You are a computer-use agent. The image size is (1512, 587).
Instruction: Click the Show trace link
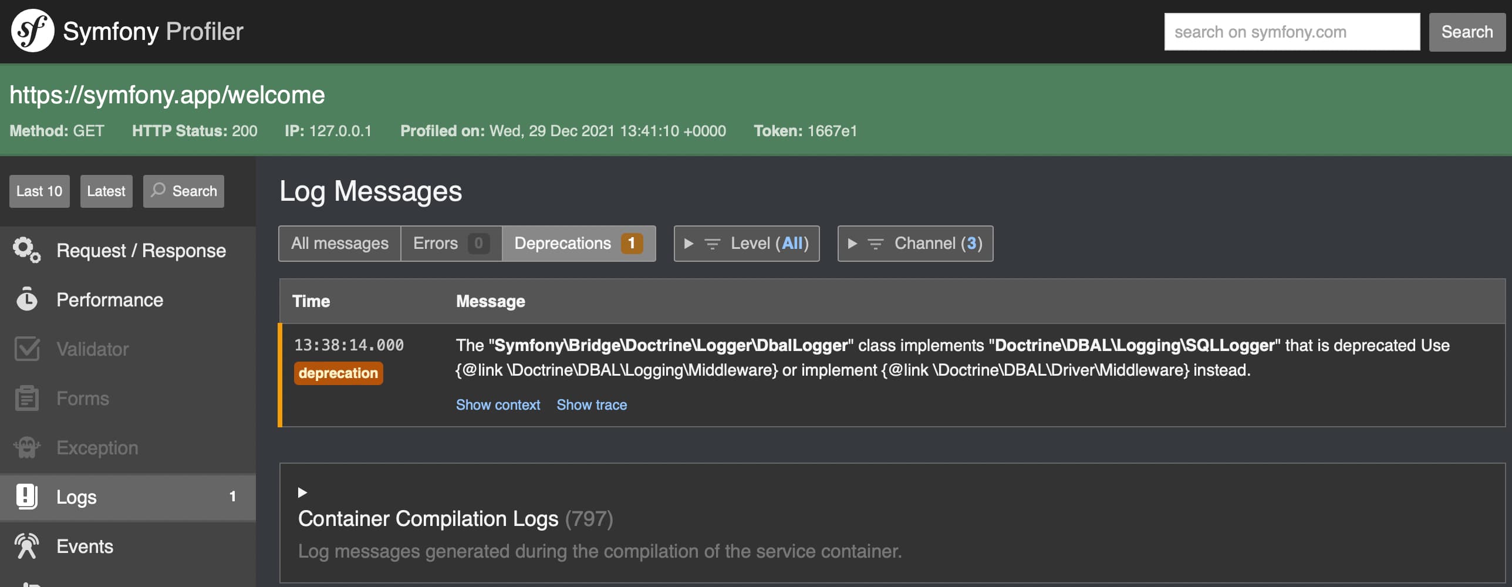[x=591, y=404]
